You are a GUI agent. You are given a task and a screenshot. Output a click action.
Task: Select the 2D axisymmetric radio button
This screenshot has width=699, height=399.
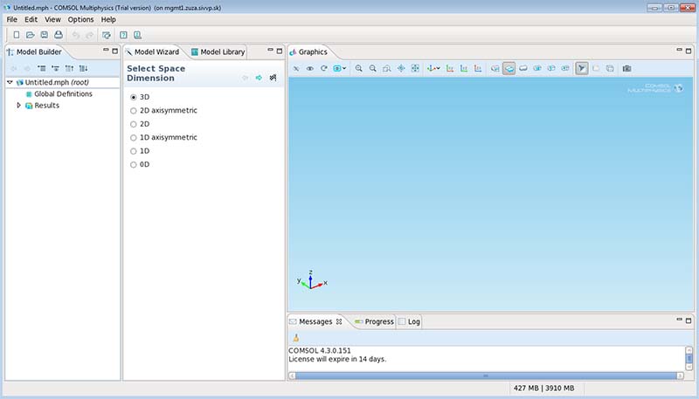(x=133, y=111)
